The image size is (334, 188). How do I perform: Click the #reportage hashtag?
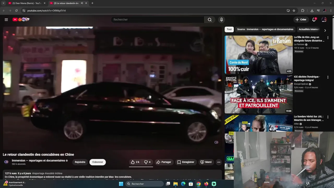click(38, 173)
